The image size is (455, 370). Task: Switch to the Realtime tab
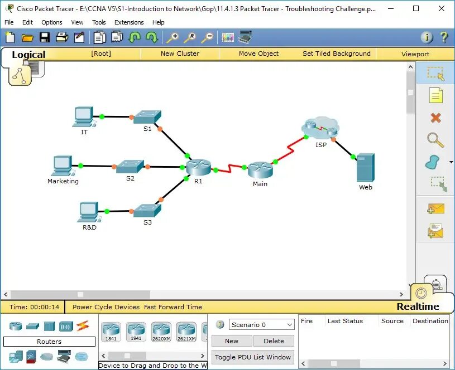418,306
